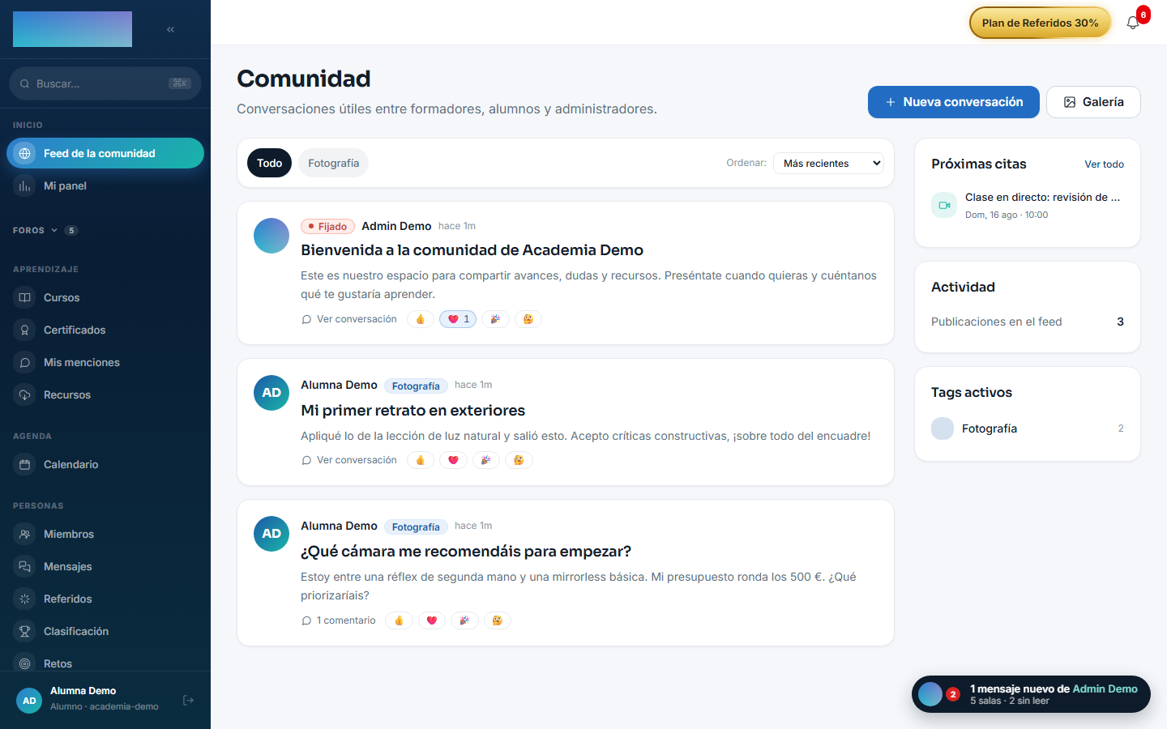
Task: Toggle thinking face on the ¿Qué cámara post
Action: tap(498, 620)
